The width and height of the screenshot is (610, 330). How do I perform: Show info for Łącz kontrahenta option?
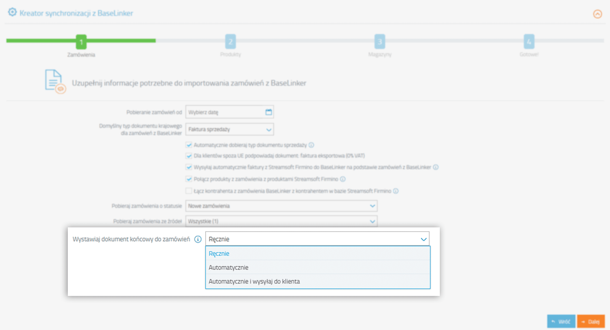click(396, 191)
